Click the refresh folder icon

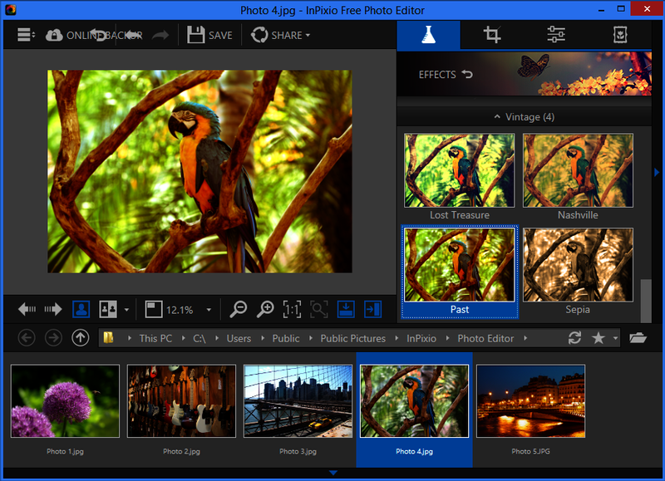[574, 338]
